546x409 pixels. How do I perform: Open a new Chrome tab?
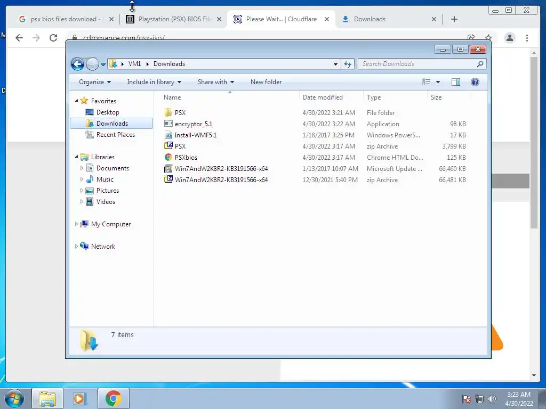coord(454,19)
